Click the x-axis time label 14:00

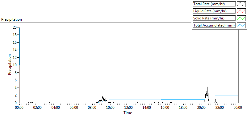click(147, 108)
